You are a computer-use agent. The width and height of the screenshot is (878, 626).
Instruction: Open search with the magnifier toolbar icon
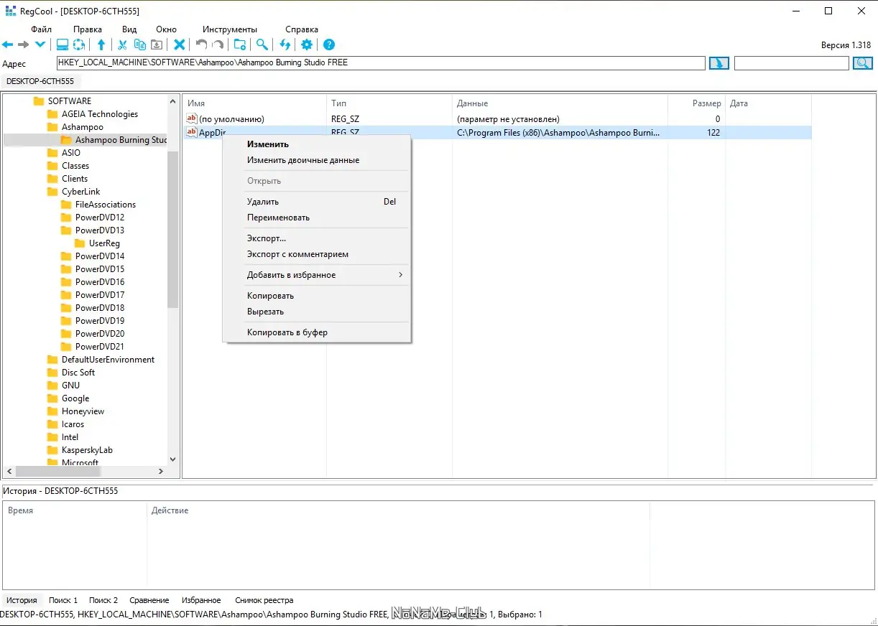(262, 45)
